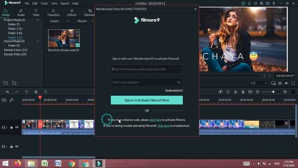
Task: Click the Undo arrow icon
Action: 7,92
